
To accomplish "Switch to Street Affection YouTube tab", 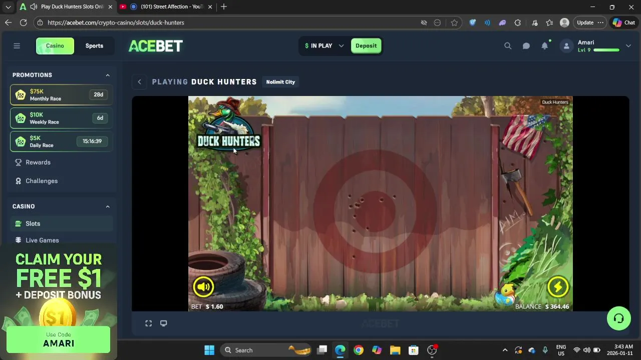I will click(x=166, y=6).
